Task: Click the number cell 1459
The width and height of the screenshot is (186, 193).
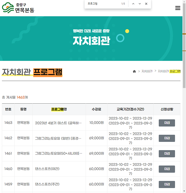Action: (x=8, y=184)
